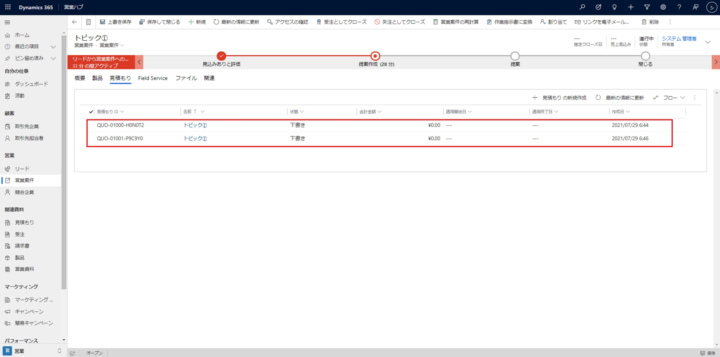The width and height of the screenshot is (720, 357).
Task: Toggle the select-all checkmark in grid header
Action: tap(91, 112)
